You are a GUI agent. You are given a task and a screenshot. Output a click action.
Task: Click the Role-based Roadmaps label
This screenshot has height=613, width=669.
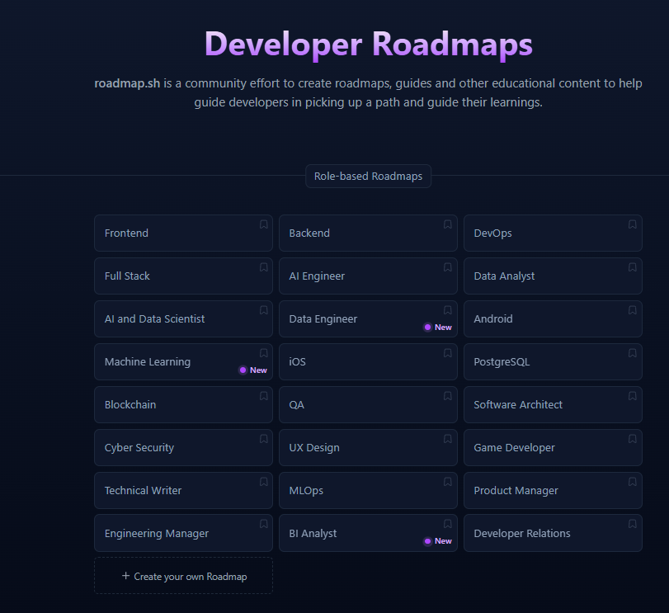(368, 177)
